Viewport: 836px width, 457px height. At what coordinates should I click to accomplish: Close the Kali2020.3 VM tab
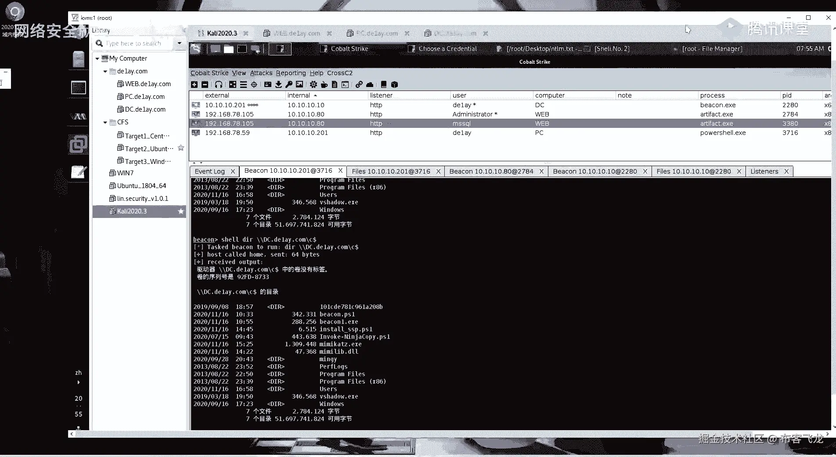tap(246, 33)
